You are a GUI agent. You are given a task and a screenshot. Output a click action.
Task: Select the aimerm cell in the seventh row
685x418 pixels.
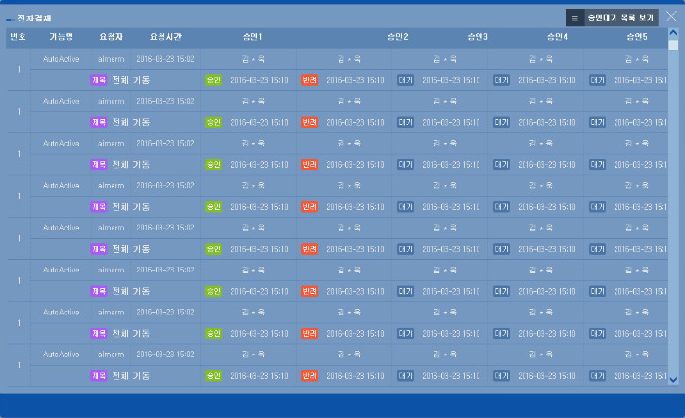point(111,313)
